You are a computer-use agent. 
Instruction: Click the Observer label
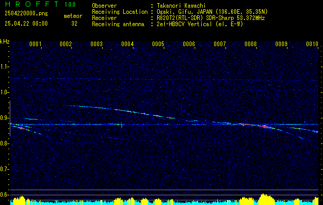click(104, 6)
